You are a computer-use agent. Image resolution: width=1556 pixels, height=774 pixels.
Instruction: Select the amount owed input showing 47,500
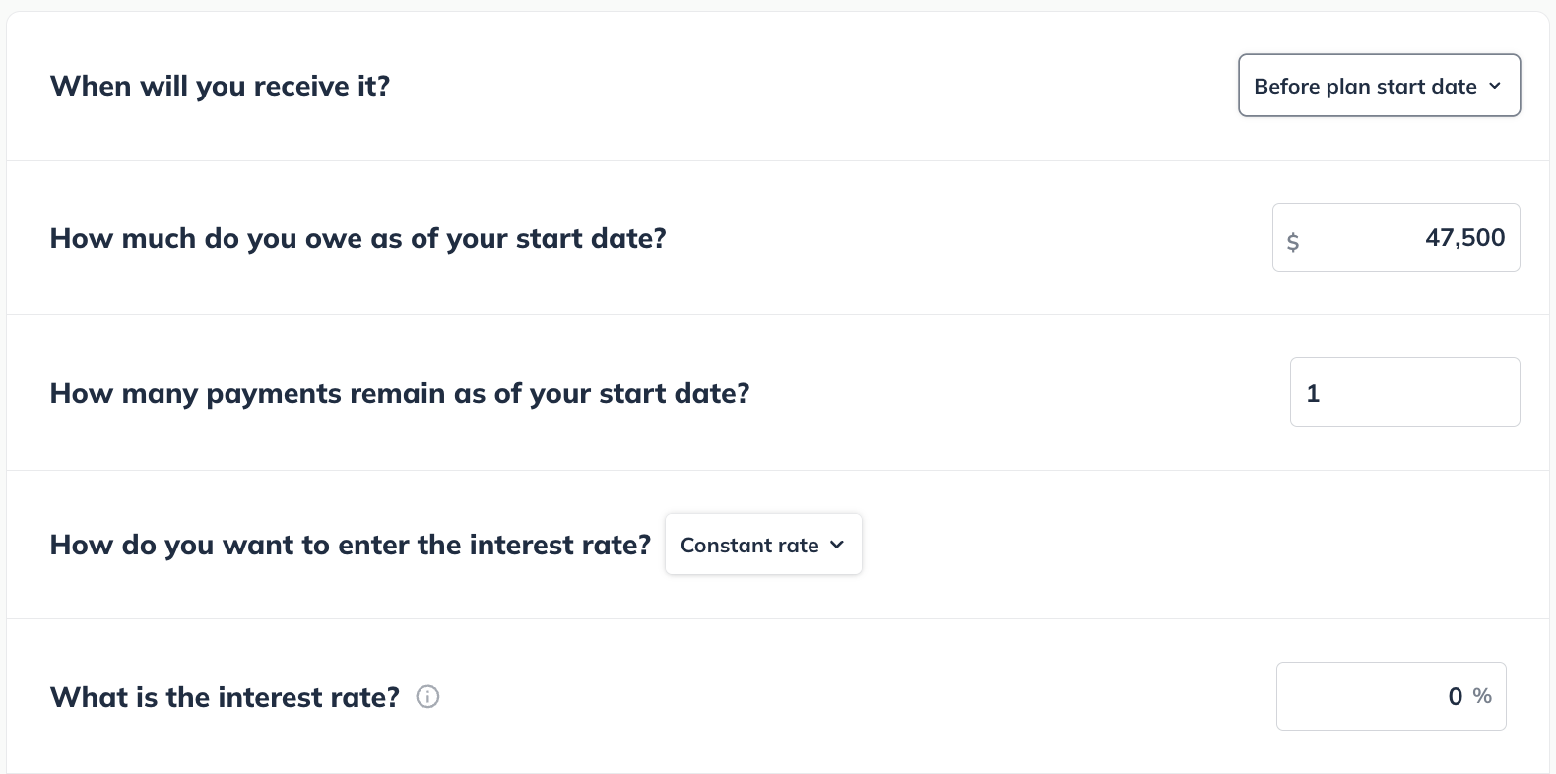(1395, 237)
